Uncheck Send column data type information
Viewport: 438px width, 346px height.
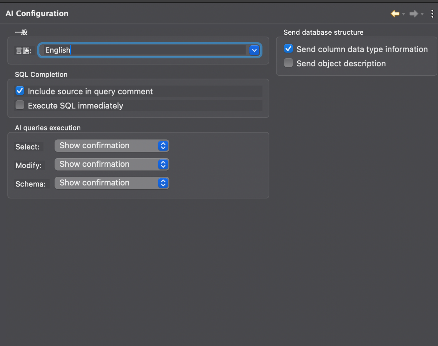(x=288, y=49)
